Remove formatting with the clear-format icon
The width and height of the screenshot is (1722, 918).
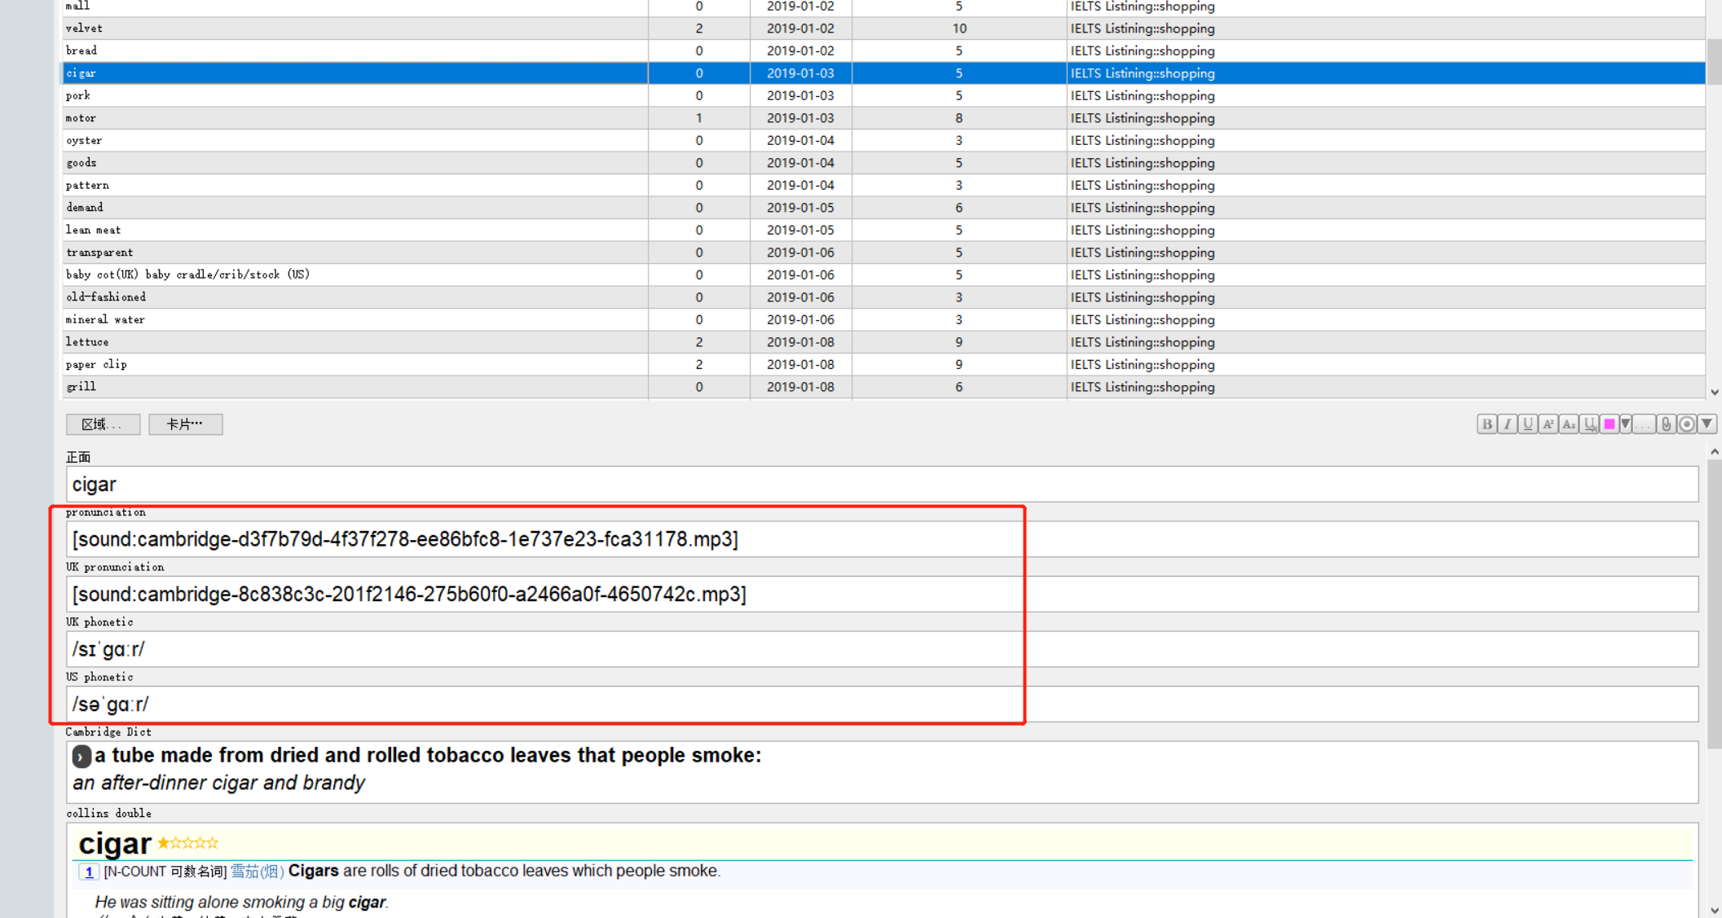[1589, 424]
